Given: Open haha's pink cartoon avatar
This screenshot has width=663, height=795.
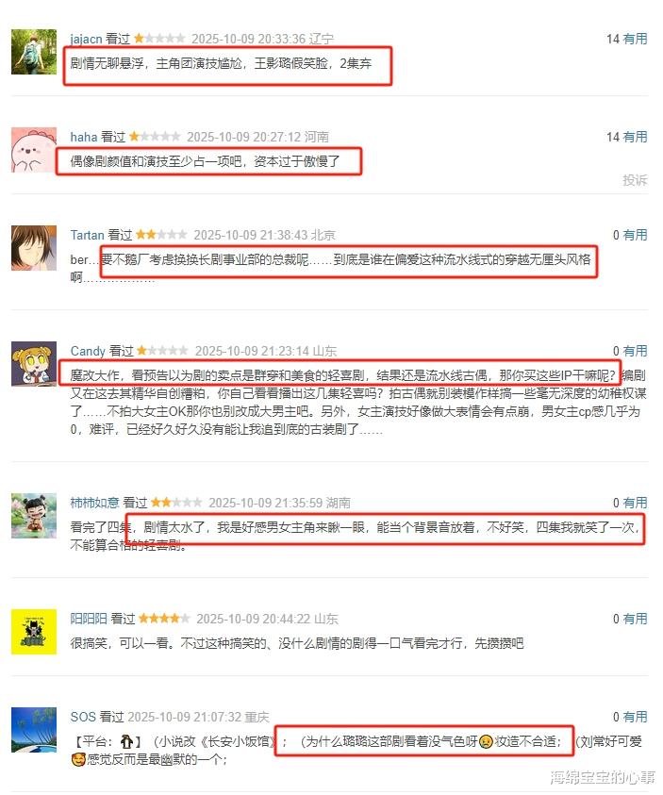Looking at the screenshot, I should [34, 150].
